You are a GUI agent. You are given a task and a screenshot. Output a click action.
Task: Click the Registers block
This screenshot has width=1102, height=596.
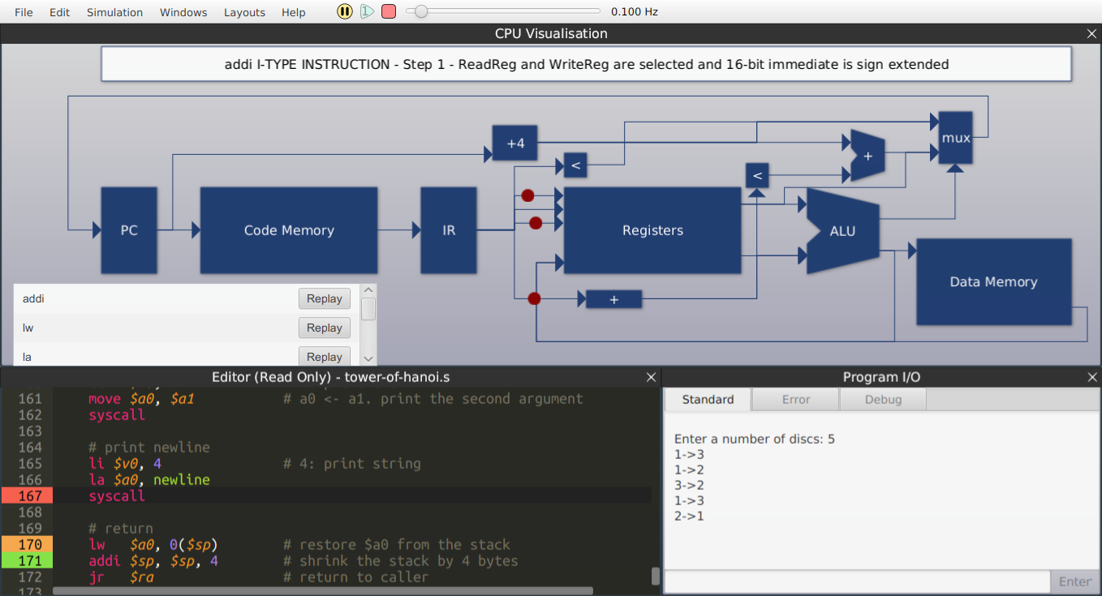(652, 230)
